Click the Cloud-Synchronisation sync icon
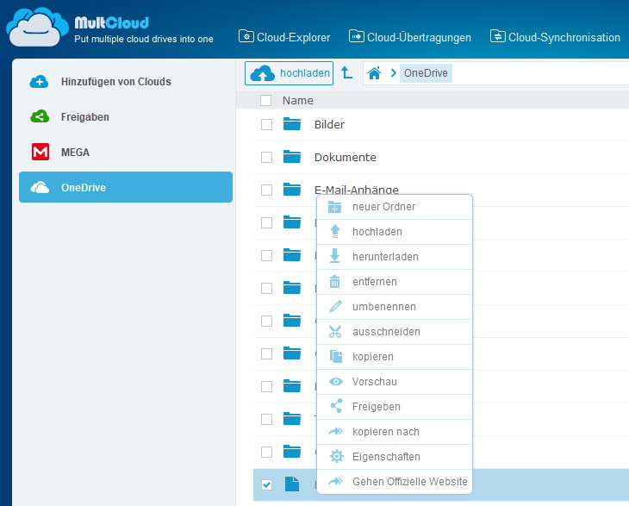The image size is (629, 506). (x=497, y=36)
